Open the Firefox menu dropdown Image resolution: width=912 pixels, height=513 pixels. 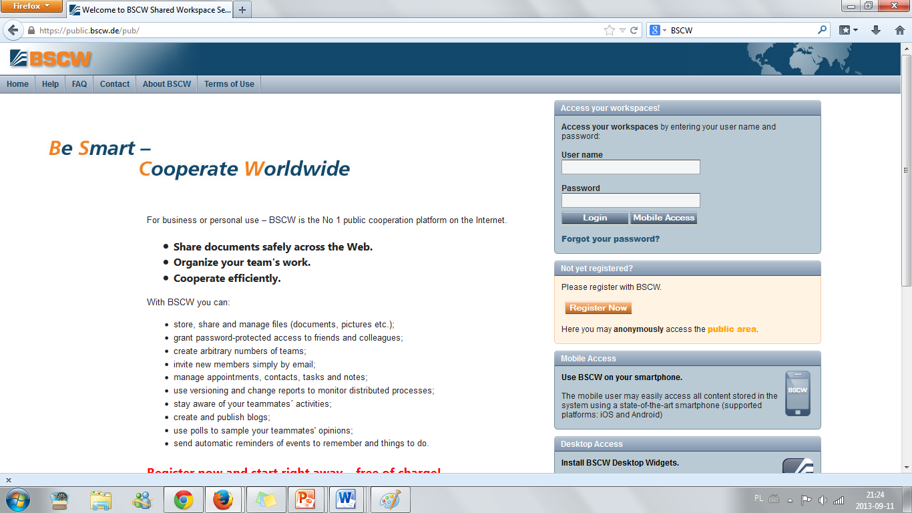coord(31,6)
